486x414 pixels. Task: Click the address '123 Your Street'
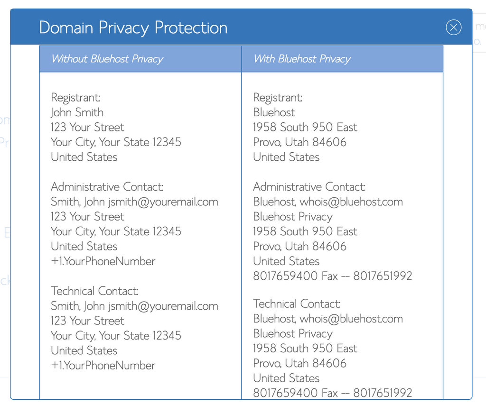87,127
